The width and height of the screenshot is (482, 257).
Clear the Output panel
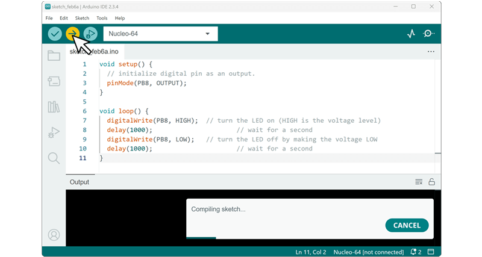coord(419,182)
